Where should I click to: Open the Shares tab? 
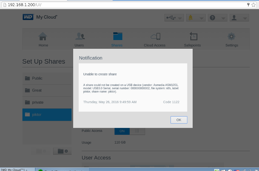[117, 39]
